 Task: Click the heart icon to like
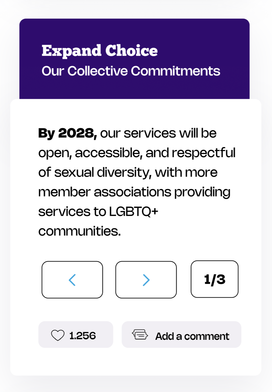tap(58, 336)
